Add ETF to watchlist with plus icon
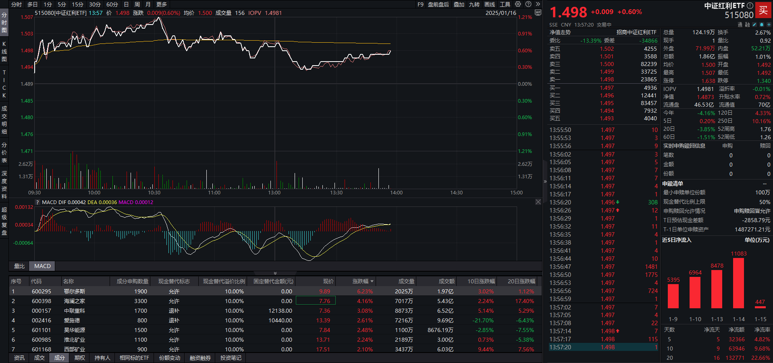Viewport: 773px width, 363px height. click(769, 25)
